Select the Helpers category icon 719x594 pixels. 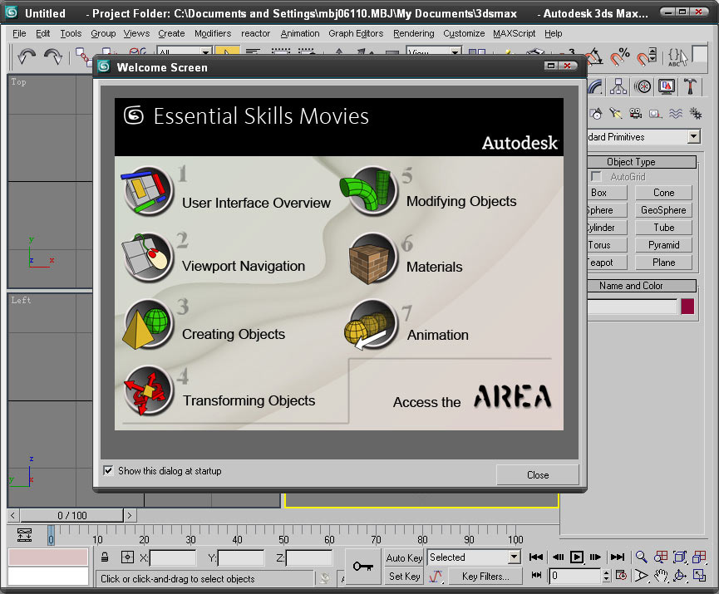(x=656, y=113)
